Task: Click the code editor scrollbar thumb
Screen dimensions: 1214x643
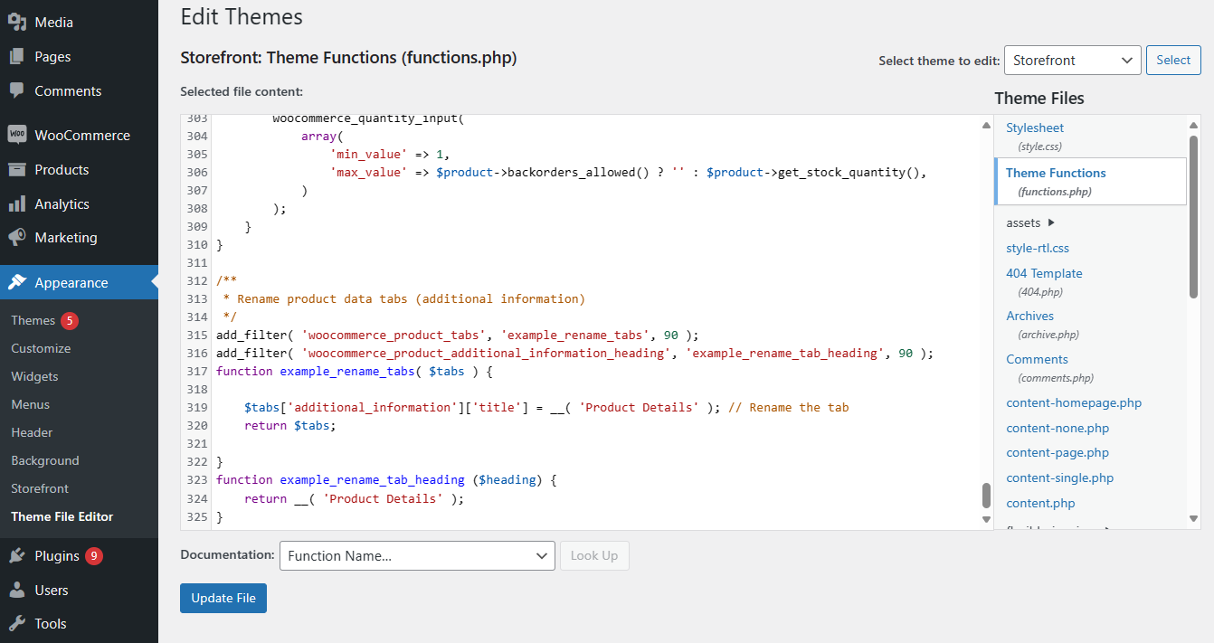Action: 986,496
